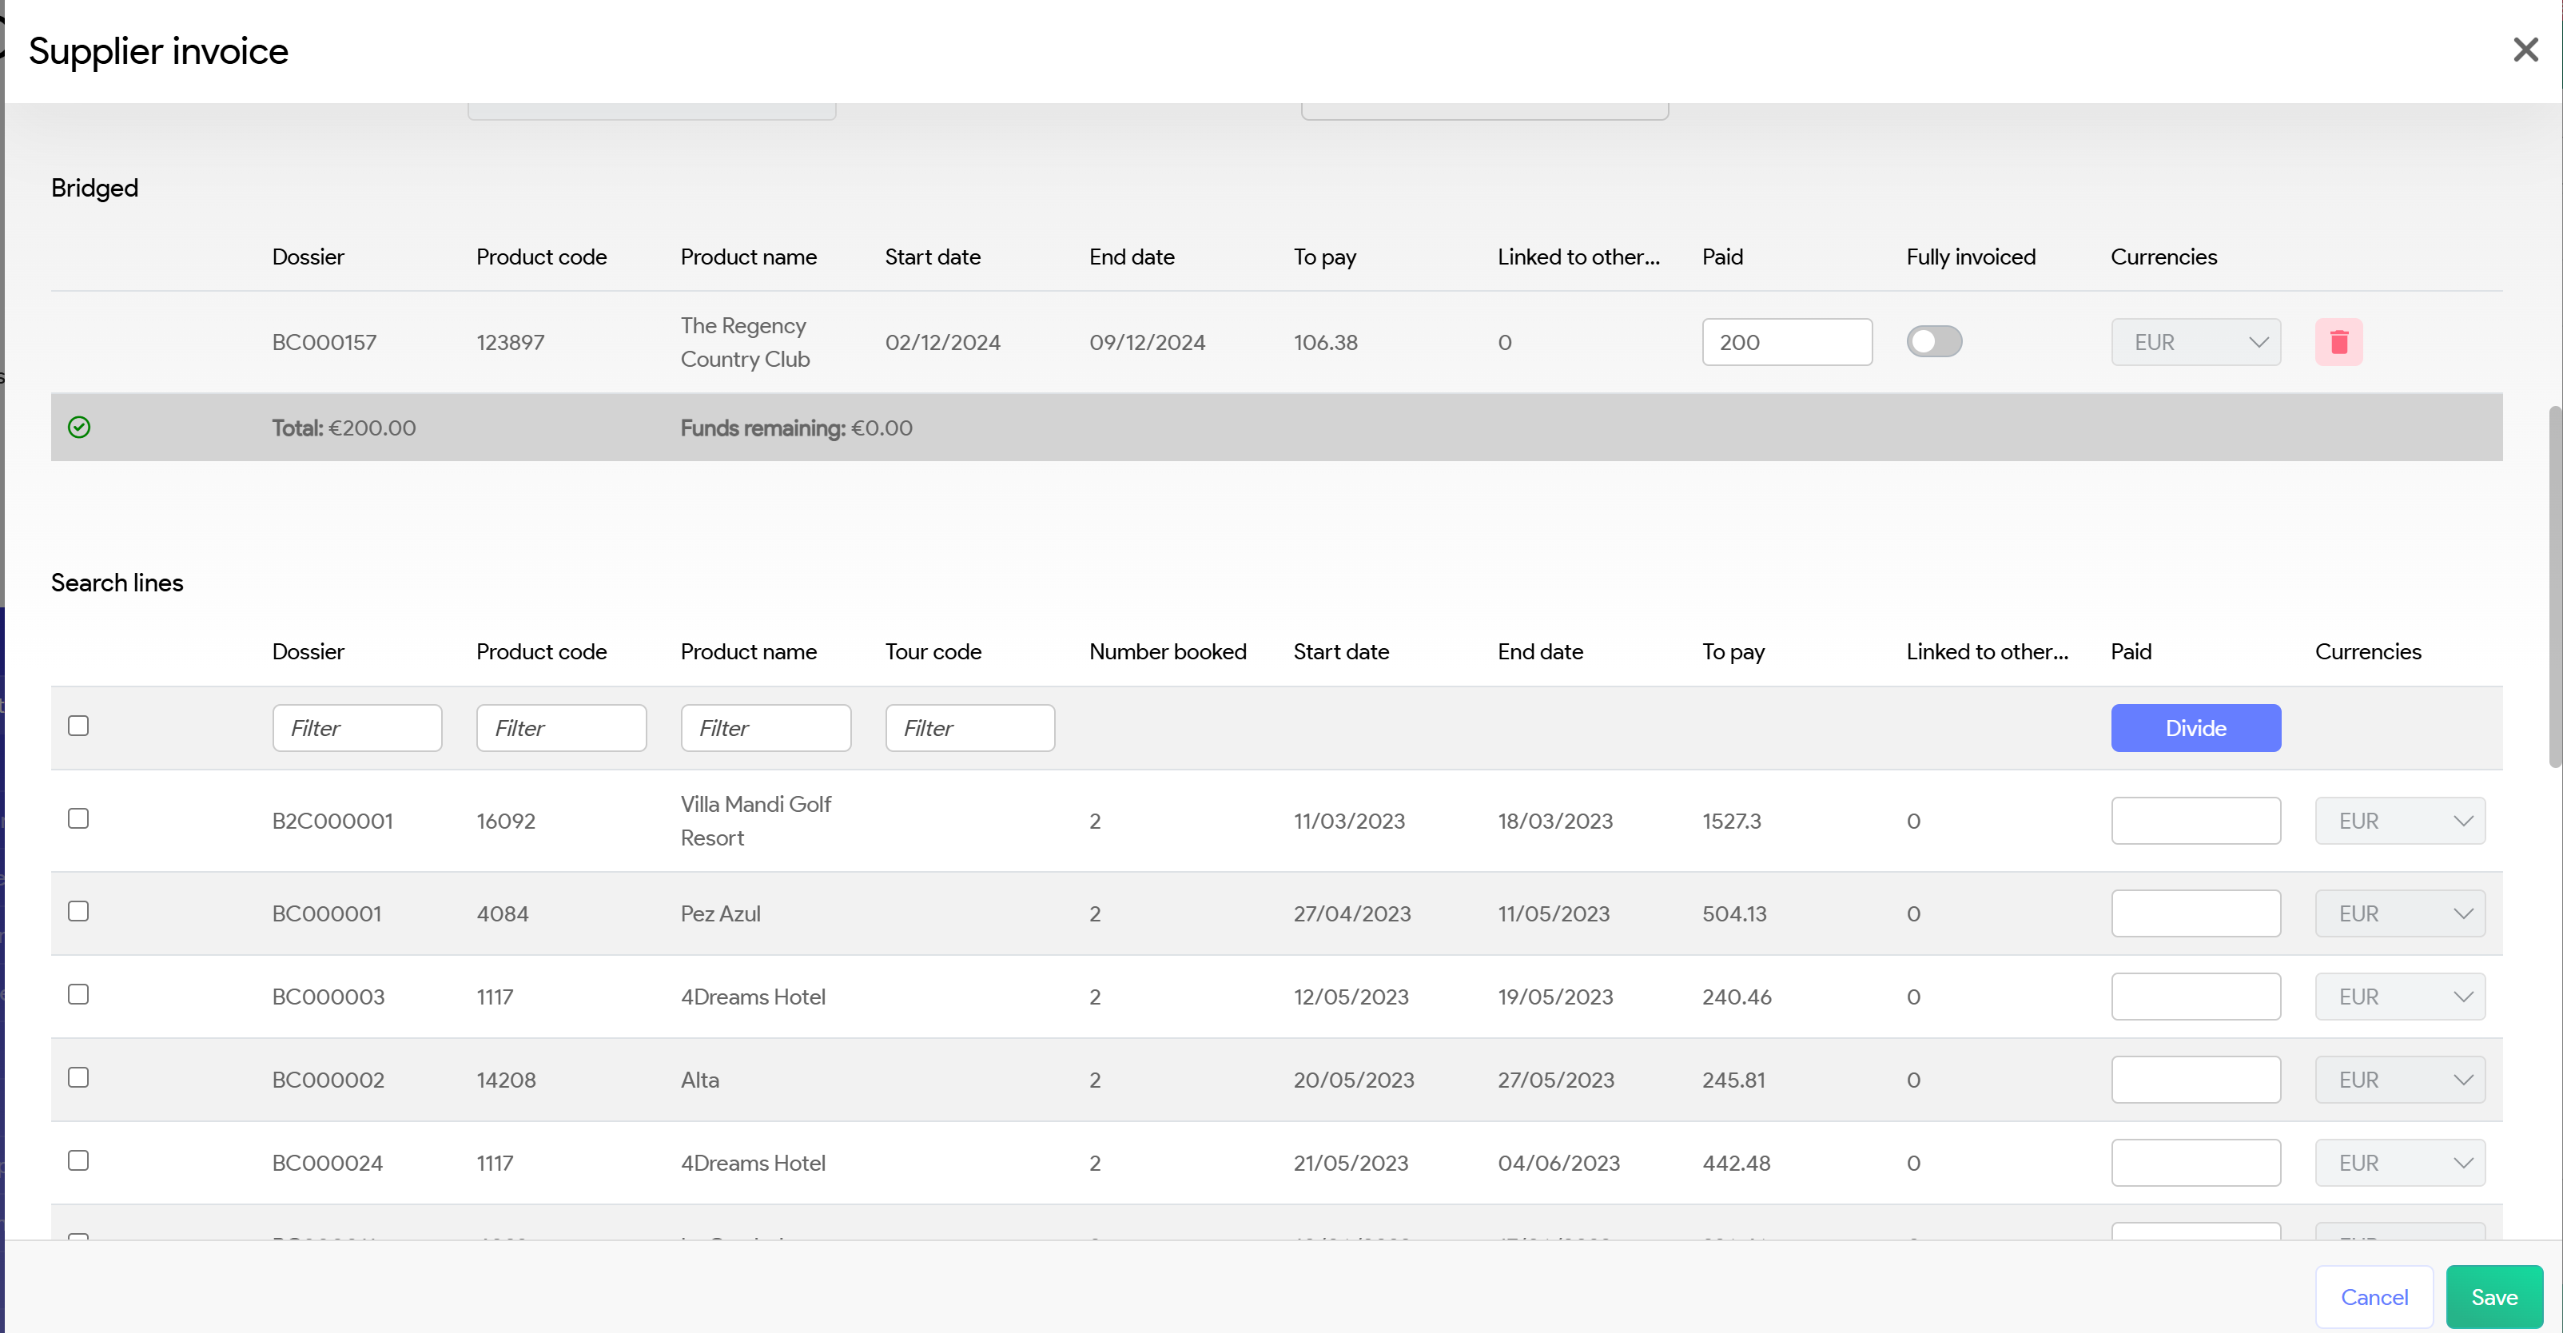2563x1333 pixels.
Task: Edit the Paid amount field showing 200
Action: pos(1786,342)
